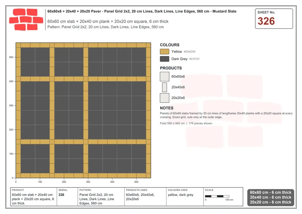Click the red brick logo icon

(26, 20)
